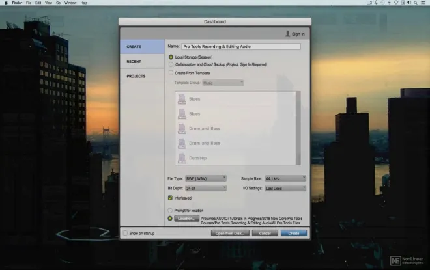Open the Notification Center icon
This screenshot has width=430, height=270.
coord(423,3)
